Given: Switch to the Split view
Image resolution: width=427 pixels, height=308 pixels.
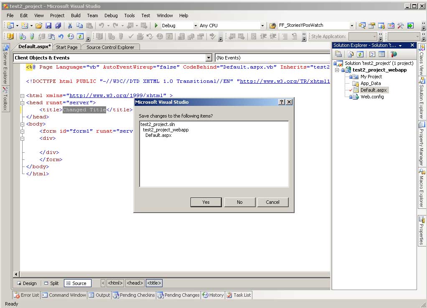Looking at the screenshot, I should click(x=51, y=283).
